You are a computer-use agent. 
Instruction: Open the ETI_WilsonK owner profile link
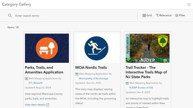click(36, 83)
